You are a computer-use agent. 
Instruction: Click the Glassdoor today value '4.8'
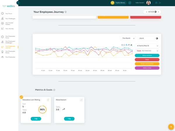pos(24,113)
